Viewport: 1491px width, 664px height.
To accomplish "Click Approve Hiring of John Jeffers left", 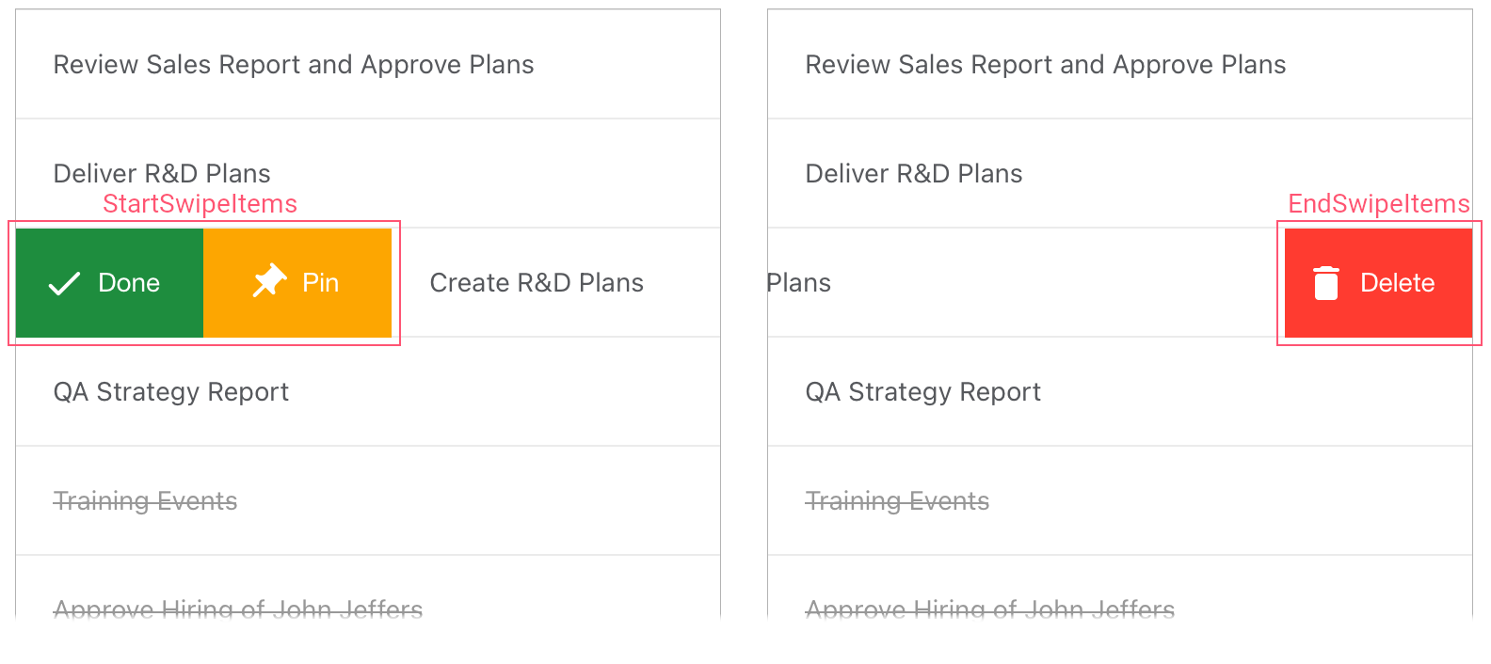I will tap(238, 609).
